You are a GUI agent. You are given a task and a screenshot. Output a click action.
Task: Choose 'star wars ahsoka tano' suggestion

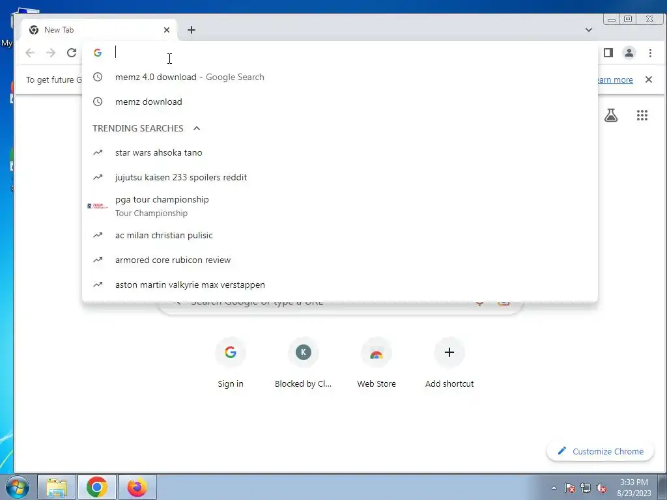[340, 152]
